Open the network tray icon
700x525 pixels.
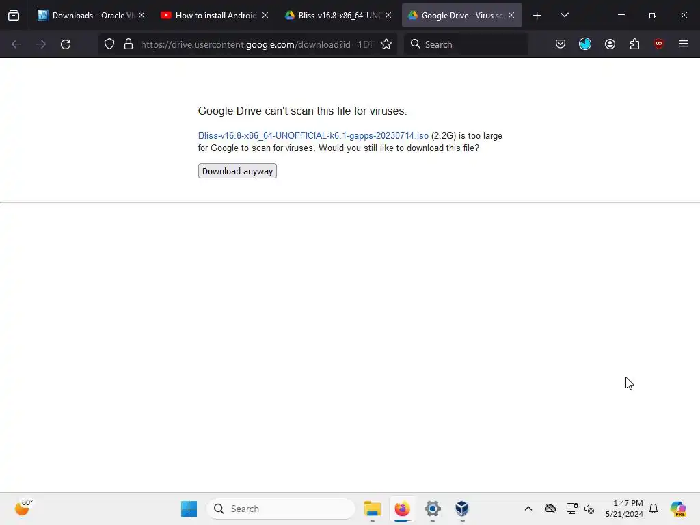(x=572, y=509)
